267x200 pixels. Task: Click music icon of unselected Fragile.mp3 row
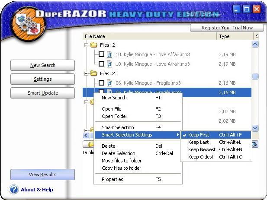[109, 83]
